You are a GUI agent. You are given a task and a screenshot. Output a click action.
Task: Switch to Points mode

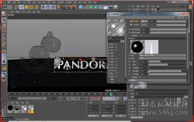[x=4, y=35]
